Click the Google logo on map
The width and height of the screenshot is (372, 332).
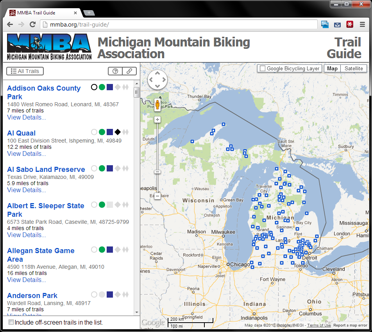153,322
